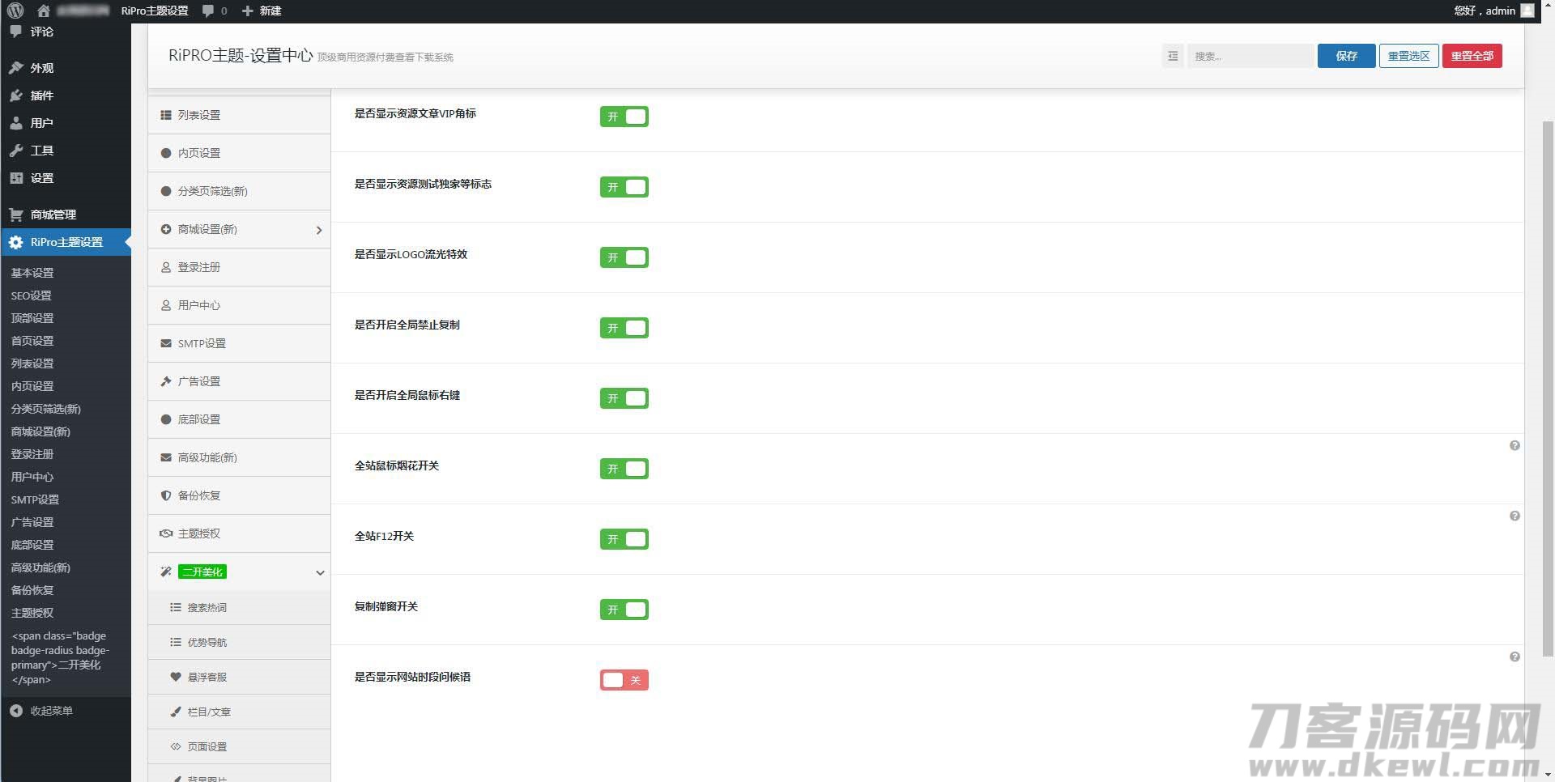Open the 新建 admin bar menu
Viewport: 1555px width, 782px height.
(x=262, y=11)
